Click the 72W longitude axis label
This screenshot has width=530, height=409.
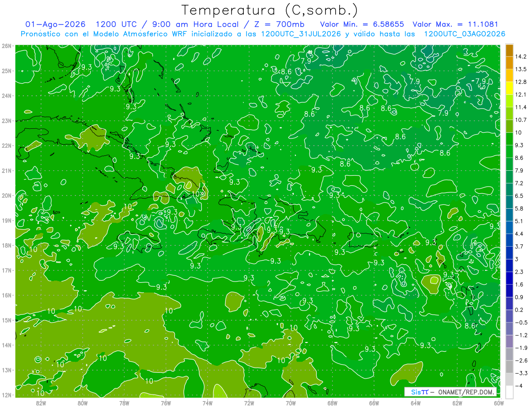[x=249, y=403]
